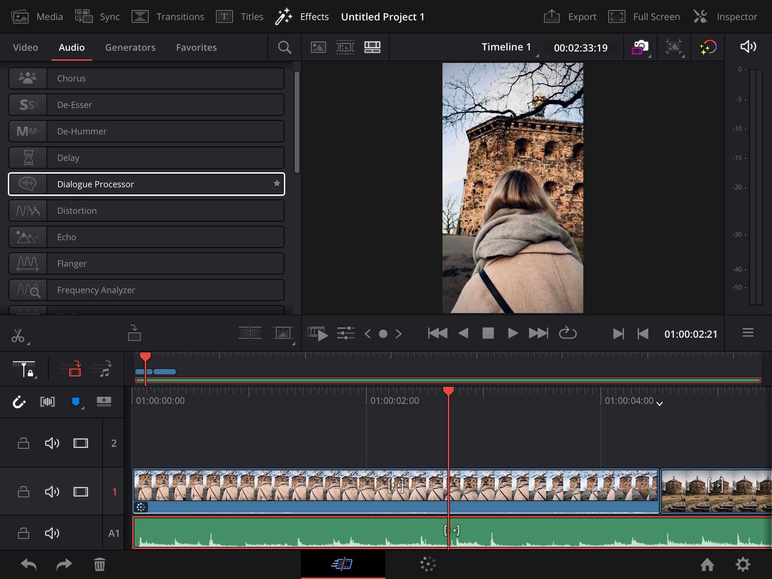Play the timeline forward
The width and height of the screenshot is (772, 579).
(x=513, y=333)
